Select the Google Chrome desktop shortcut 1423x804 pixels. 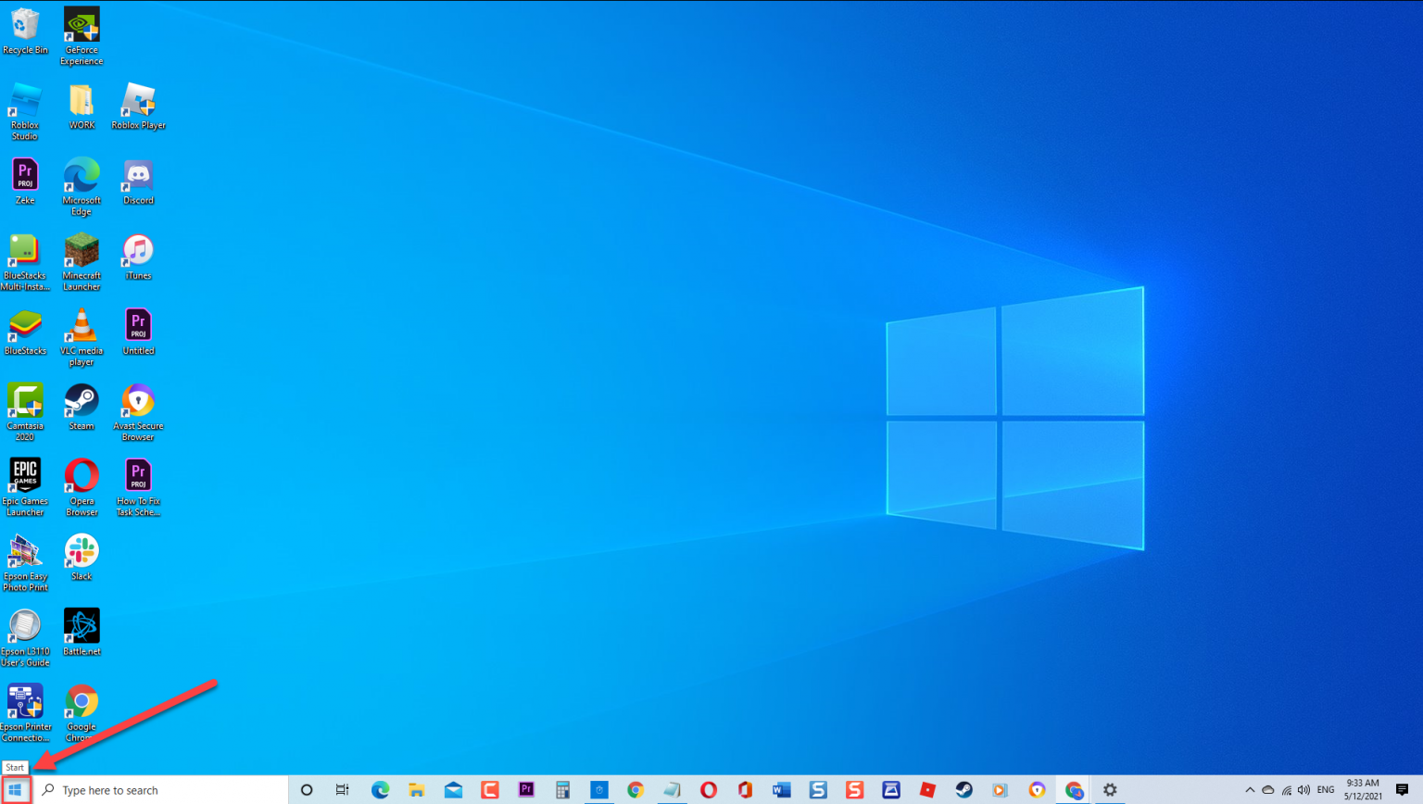pos(82,713)
